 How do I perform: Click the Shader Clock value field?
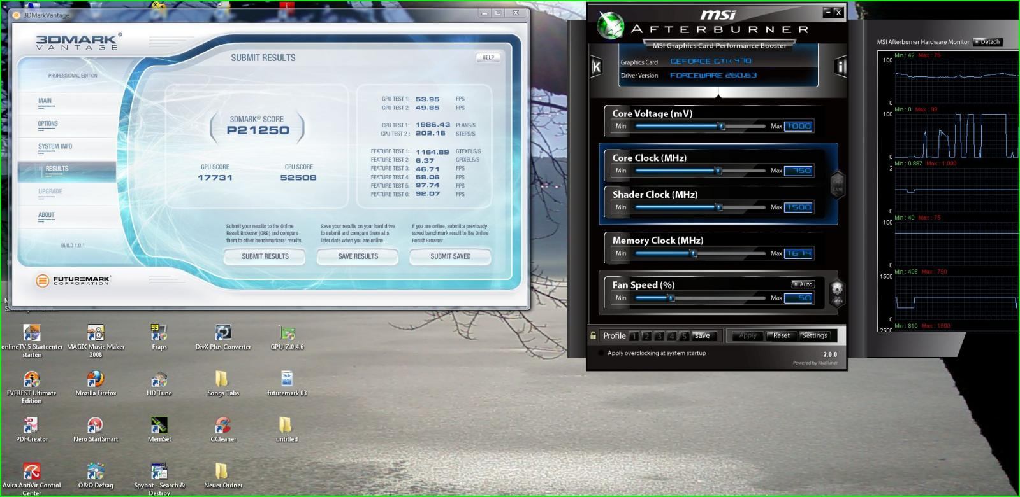(x=799, y=207)
